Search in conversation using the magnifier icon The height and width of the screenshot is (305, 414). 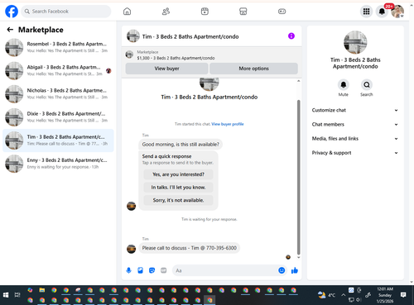367,84
